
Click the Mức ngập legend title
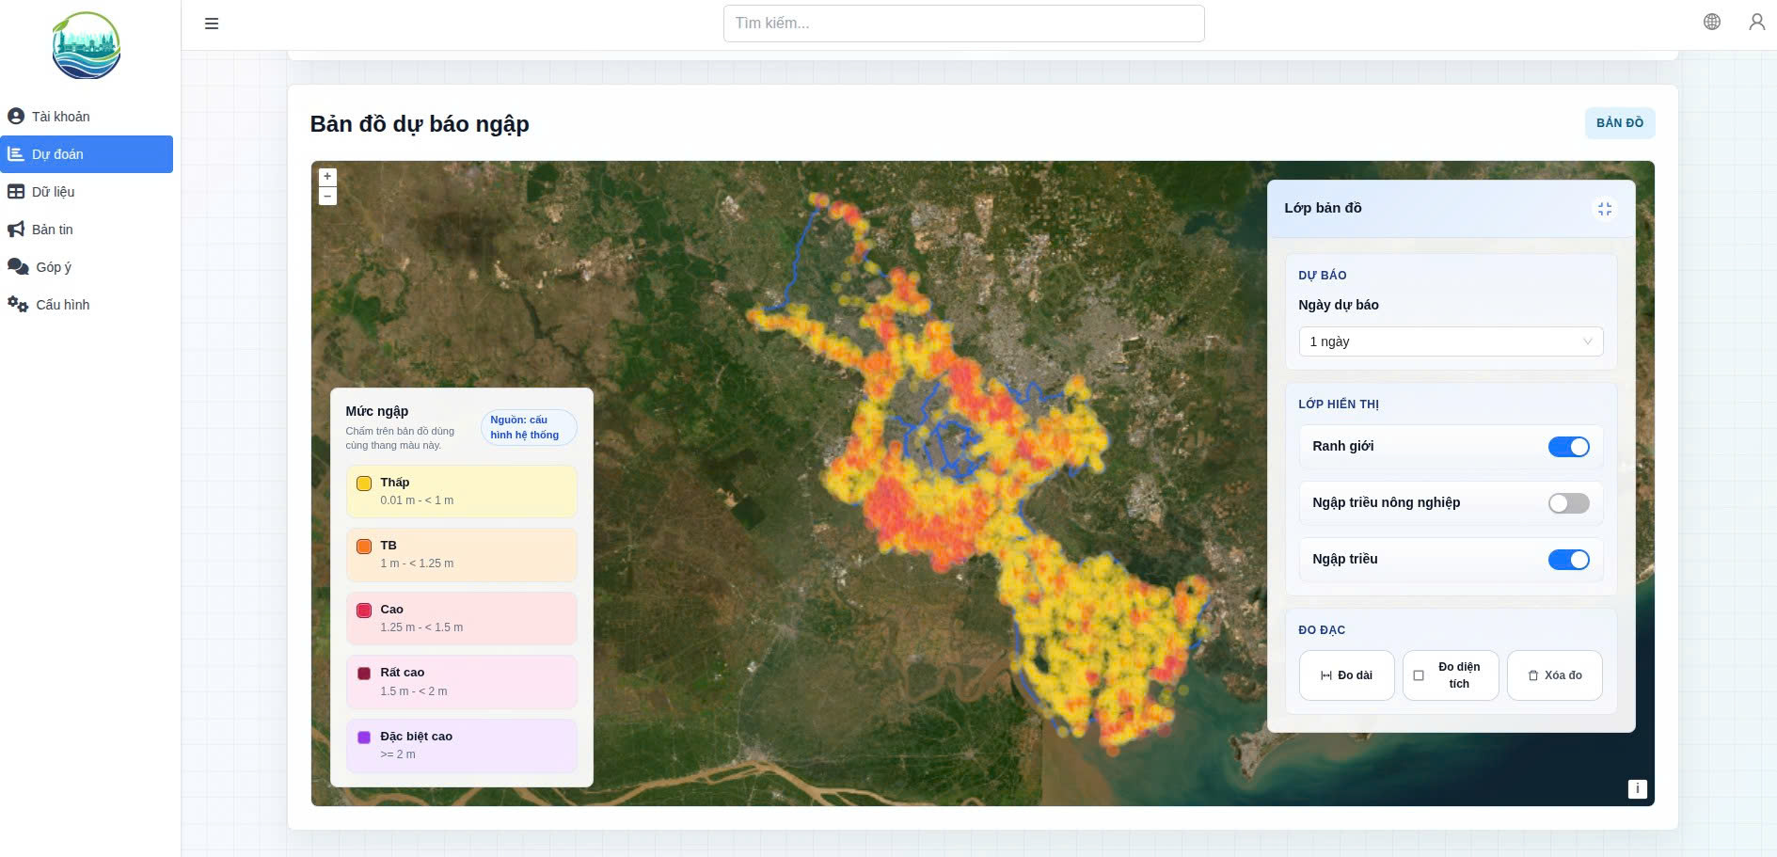377,411
